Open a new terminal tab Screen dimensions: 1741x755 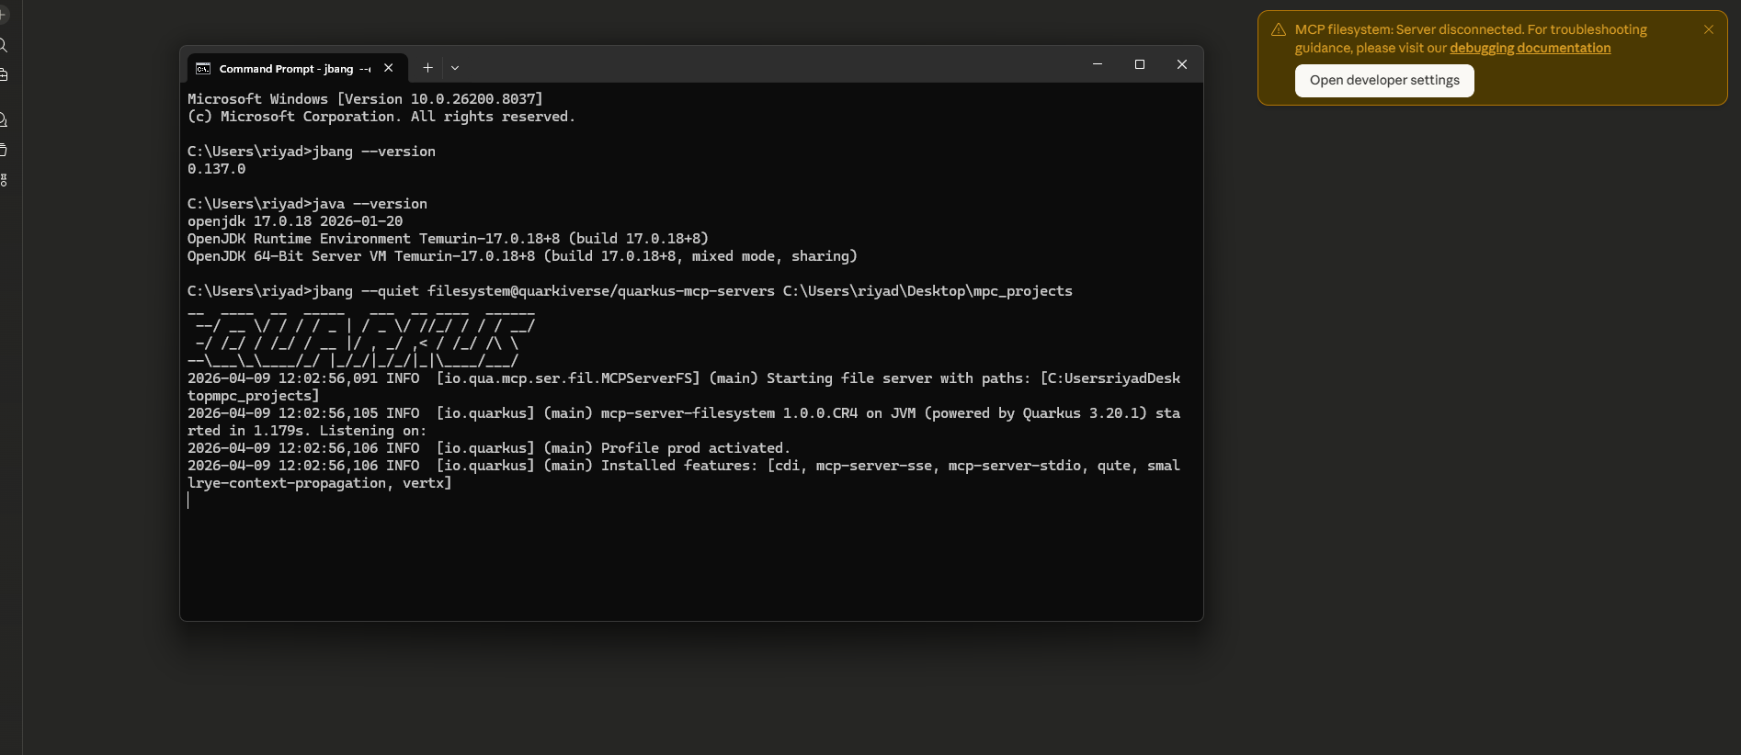point(427,68)
